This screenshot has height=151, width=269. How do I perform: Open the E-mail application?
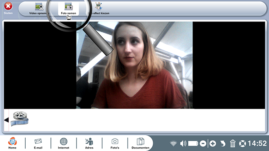click(x=38, y=143)
